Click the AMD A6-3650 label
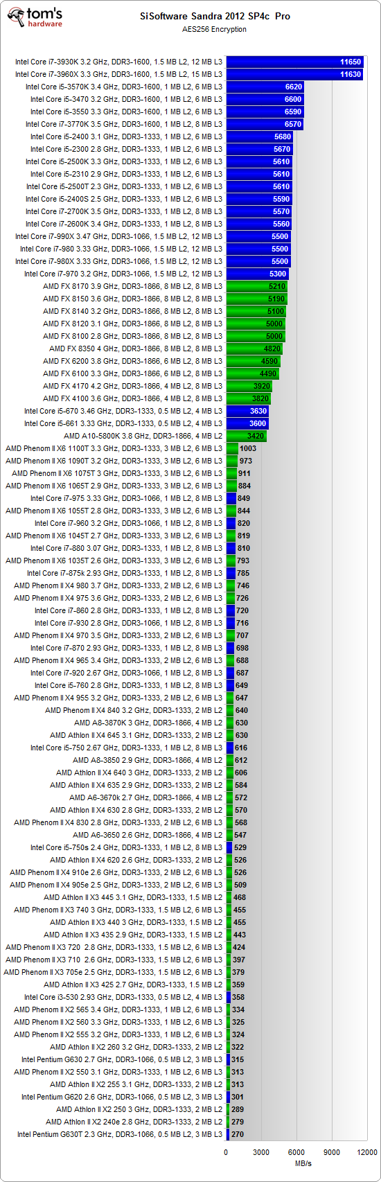Viewport: 381px width, 1182px height. (148, 835)
